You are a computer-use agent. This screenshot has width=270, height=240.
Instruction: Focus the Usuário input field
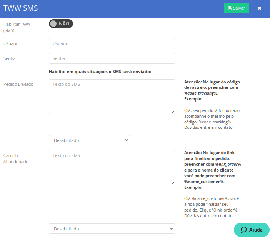(112, 43)
